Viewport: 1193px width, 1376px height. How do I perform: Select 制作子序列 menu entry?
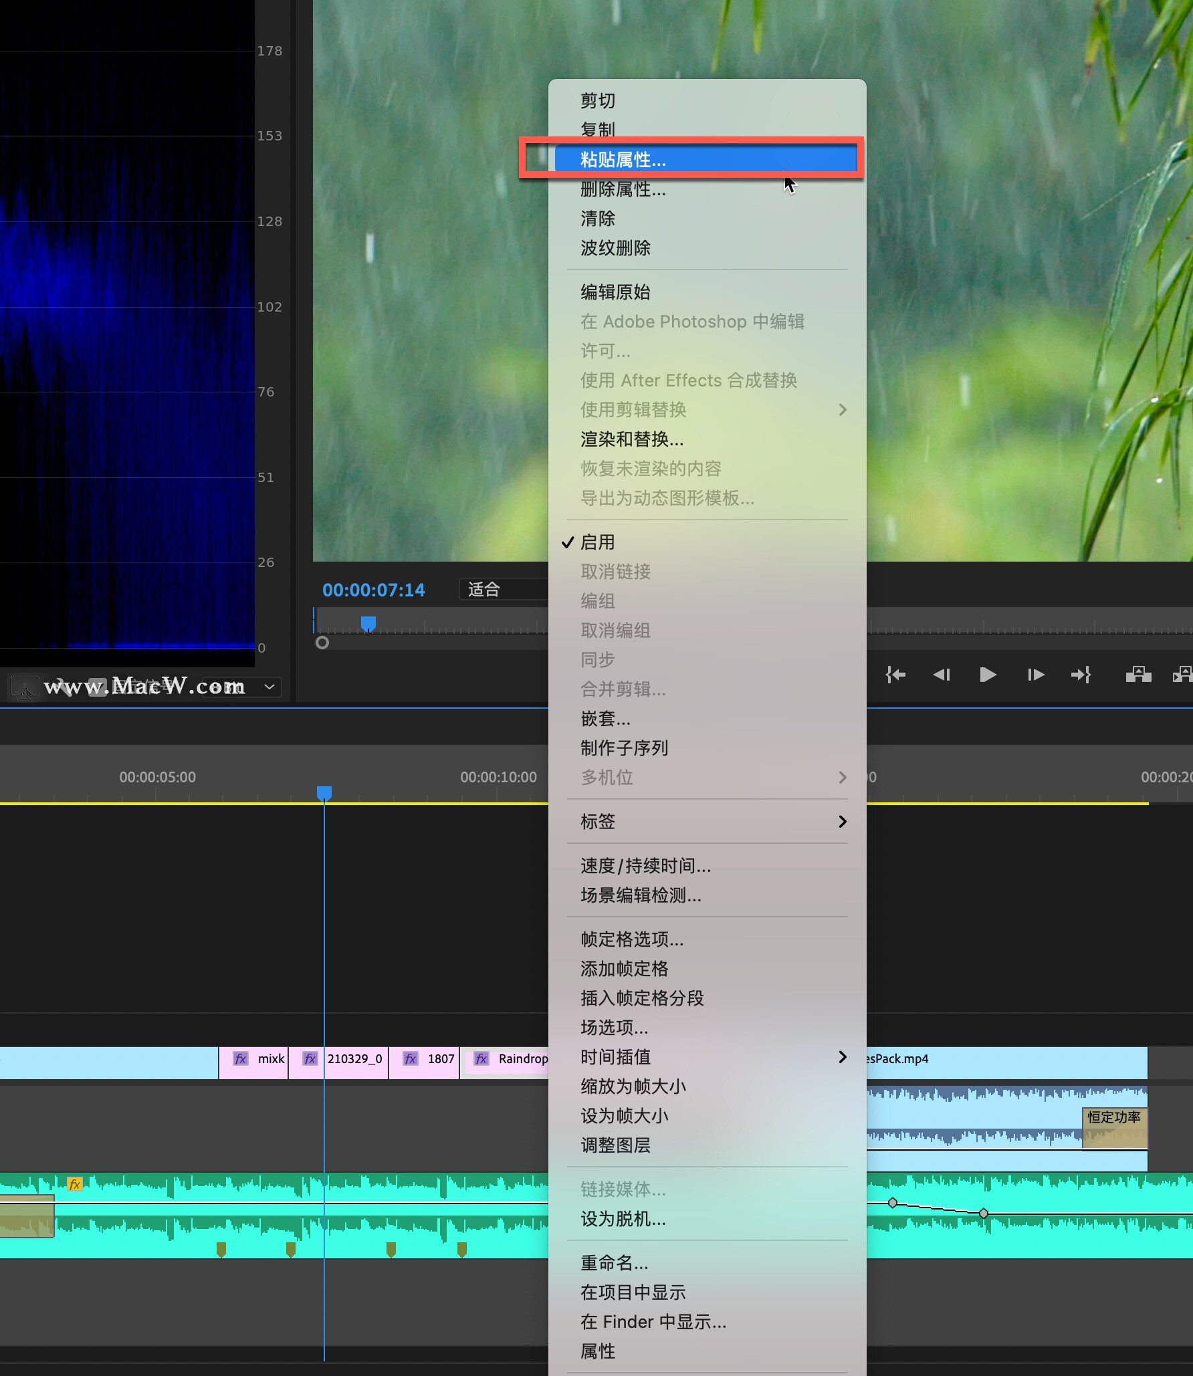click(707, 748)
